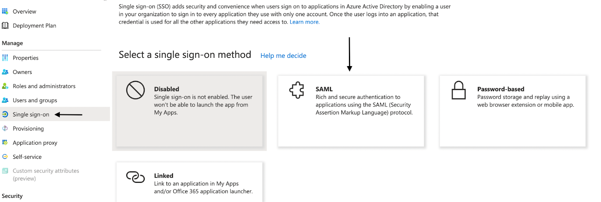Viewport: 601px width, 202px height.
Task: Open Application proxy menu item
Action: point(55,143)
